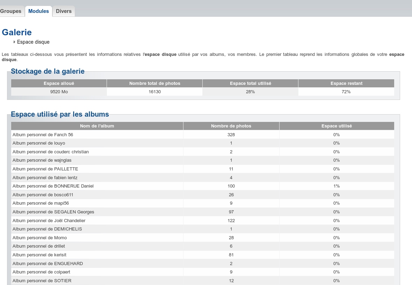Click the Espace restant column header
The width and height of the screenshot is (412, 285).
pos(346,83)
